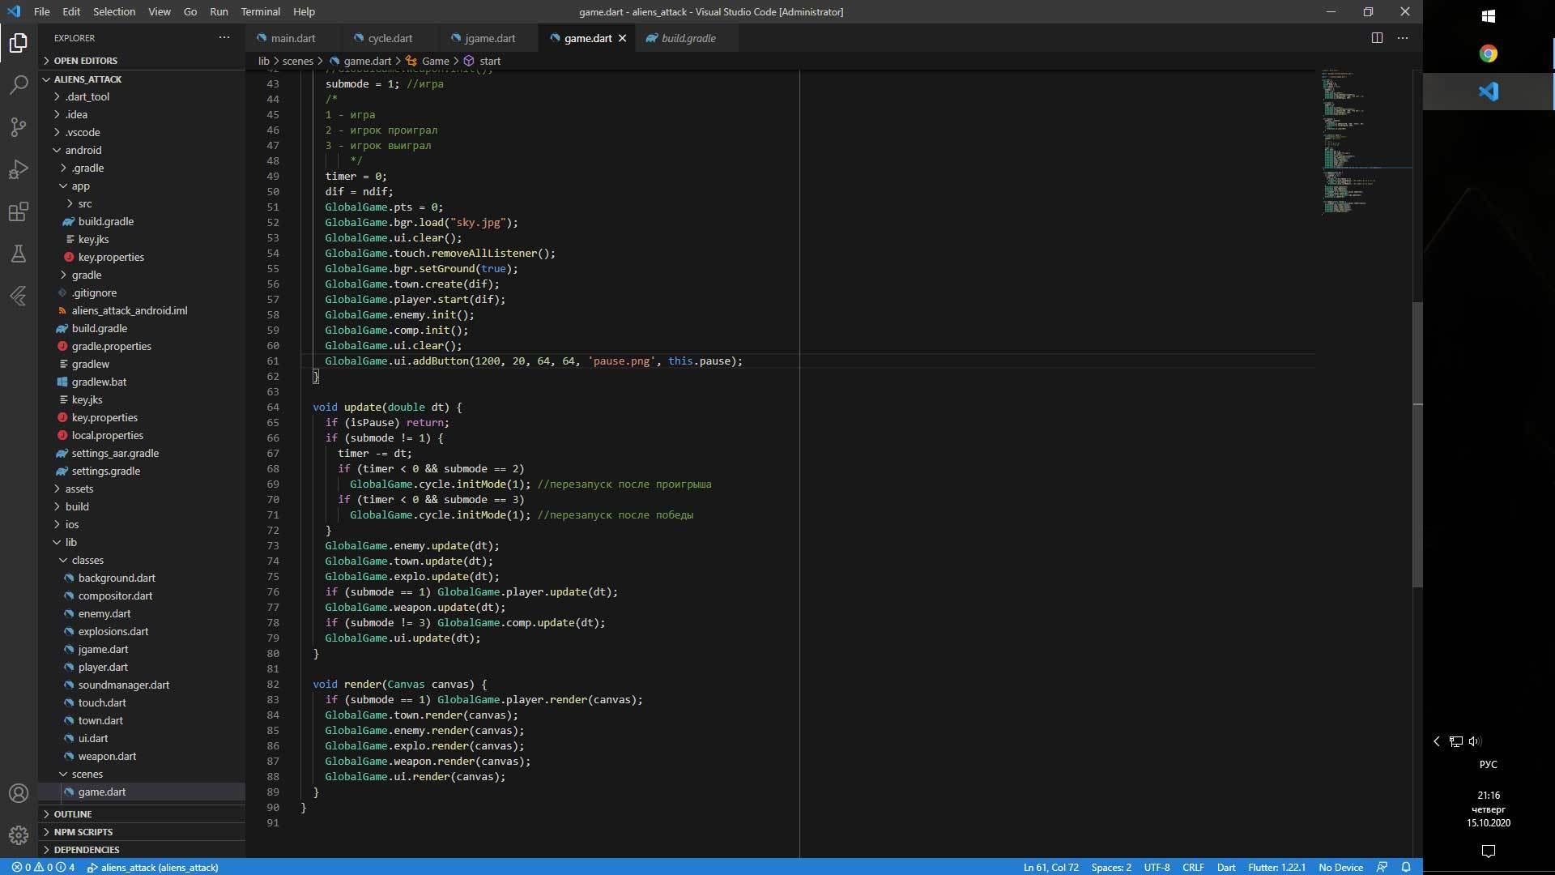The width and height of the screenshot is (1555, 875).
Task: Expand the OUTLINE section
Action: [72, 814]
